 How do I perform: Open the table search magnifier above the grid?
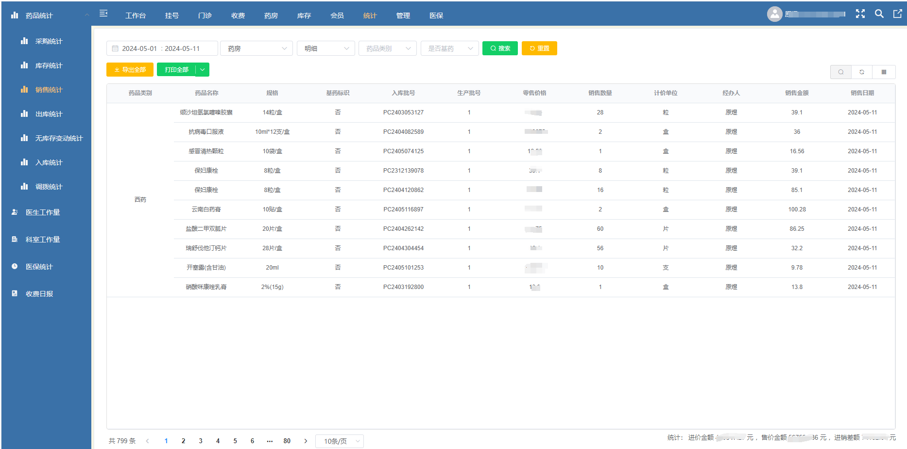(841, 72)
